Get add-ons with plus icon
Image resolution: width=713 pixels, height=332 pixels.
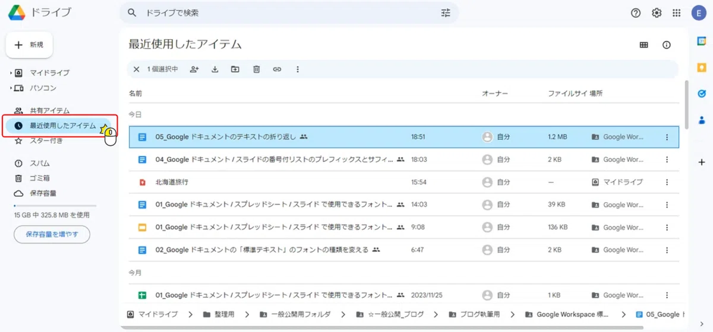tap(702, 162)
